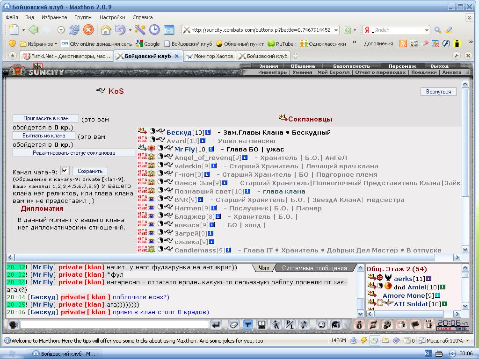Click the clan list vertical scrollbar thumb
The height and width of the screenshot is (359, 479).
(x=465, y=143)
